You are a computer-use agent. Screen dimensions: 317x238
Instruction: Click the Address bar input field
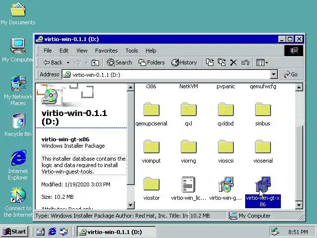point(166,75)
